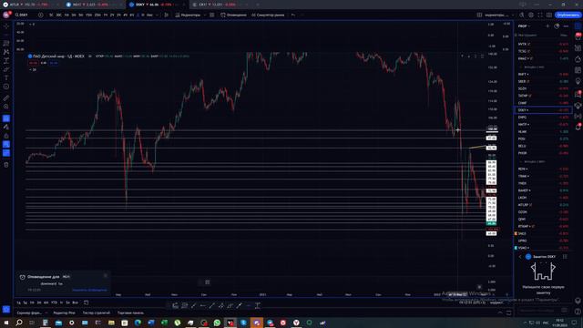Open the watchlist three-dots menu
Image resolution: width=583 pixels, height=328 pixels.
click(x=566, y=26)
